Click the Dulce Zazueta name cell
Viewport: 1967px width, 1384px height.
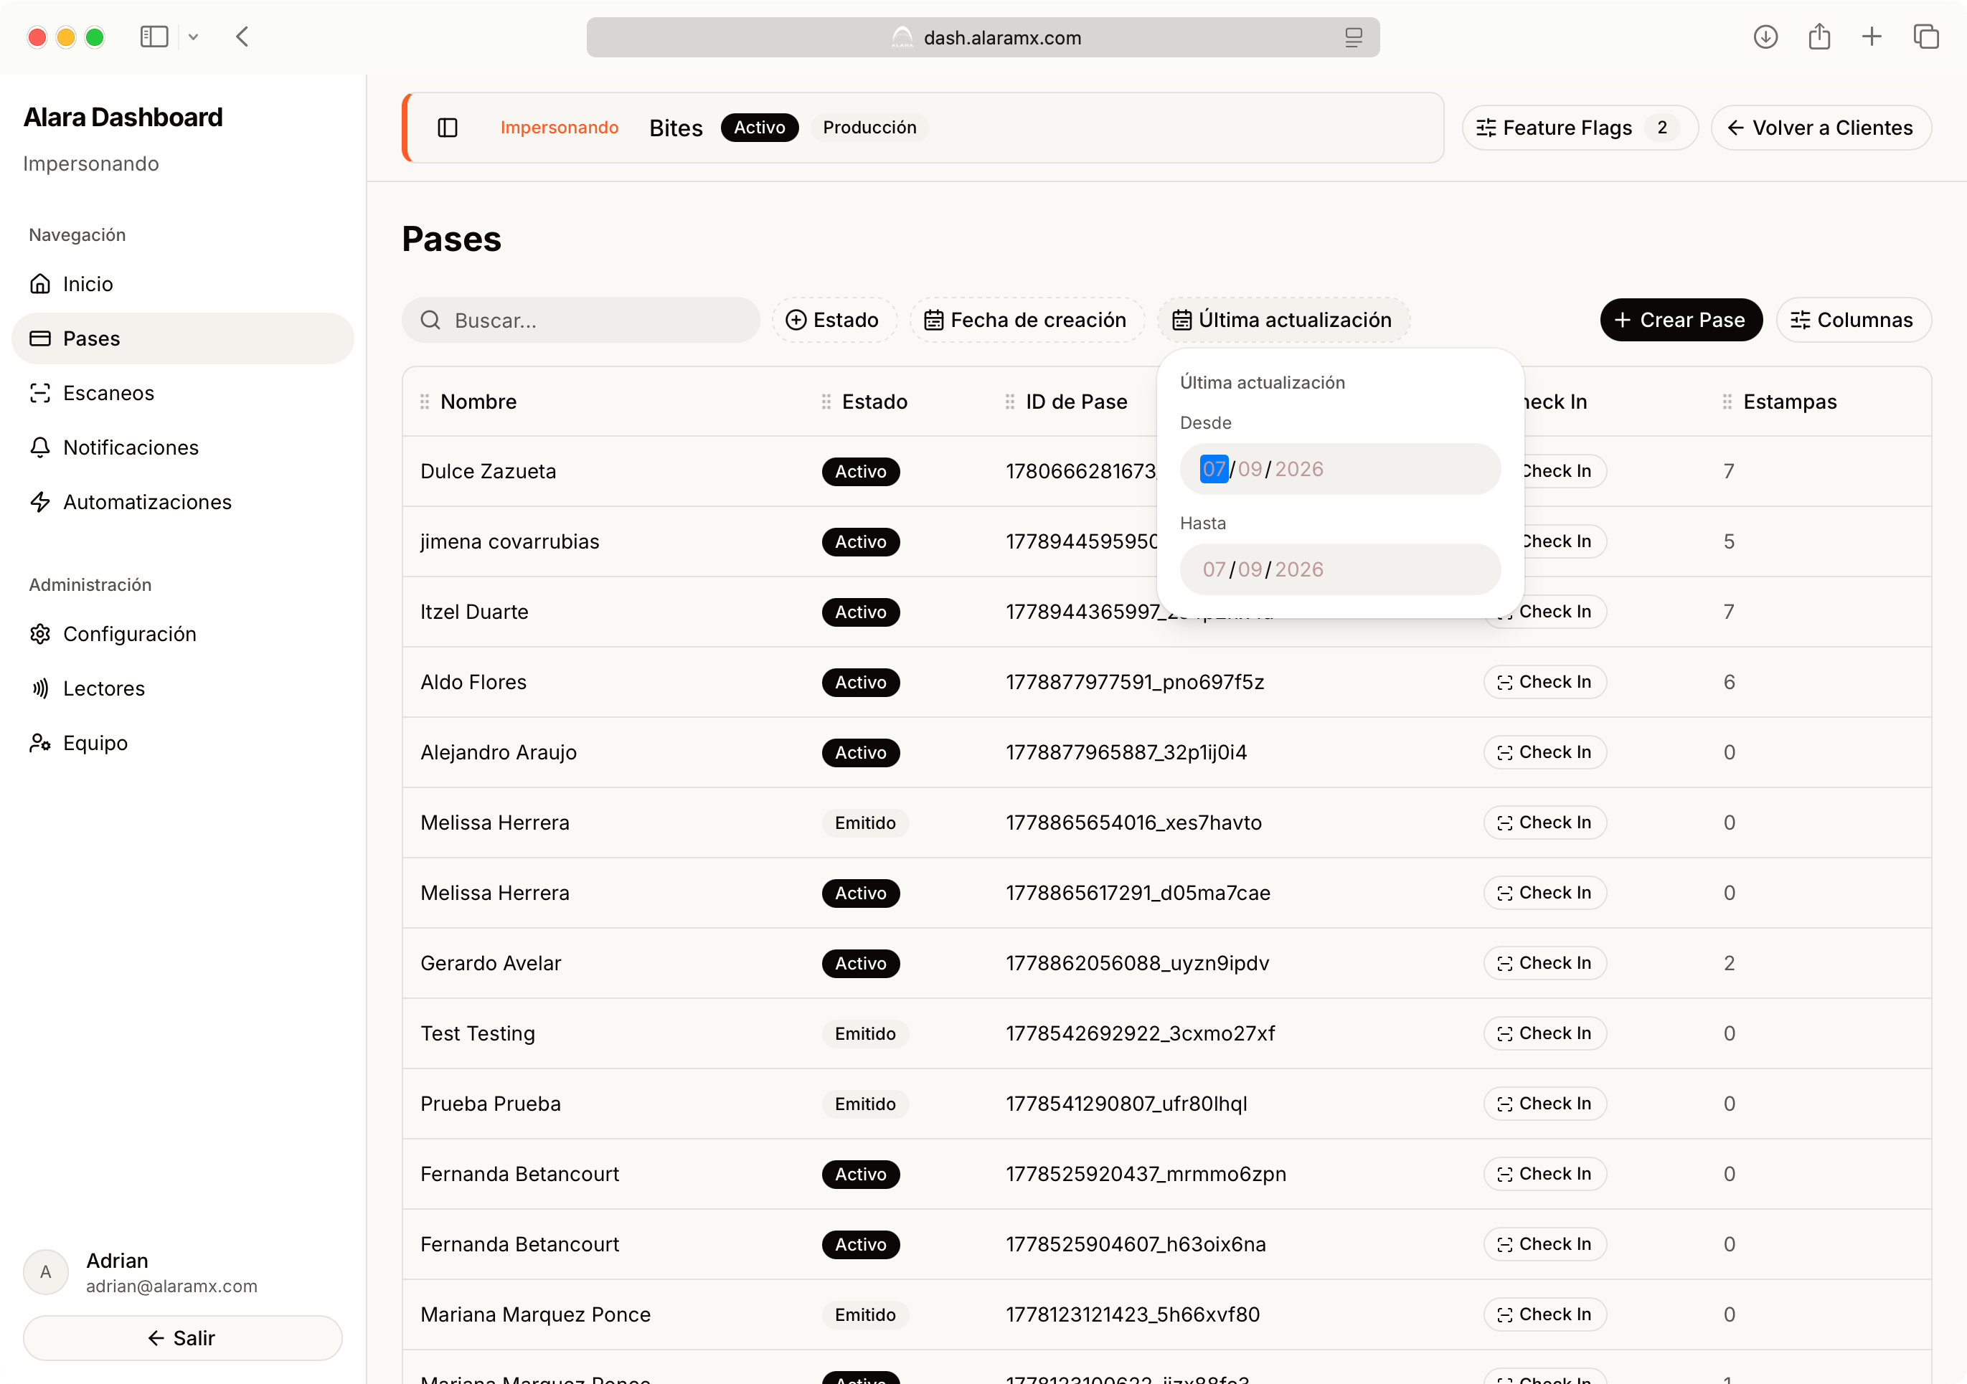pos(489,471)
